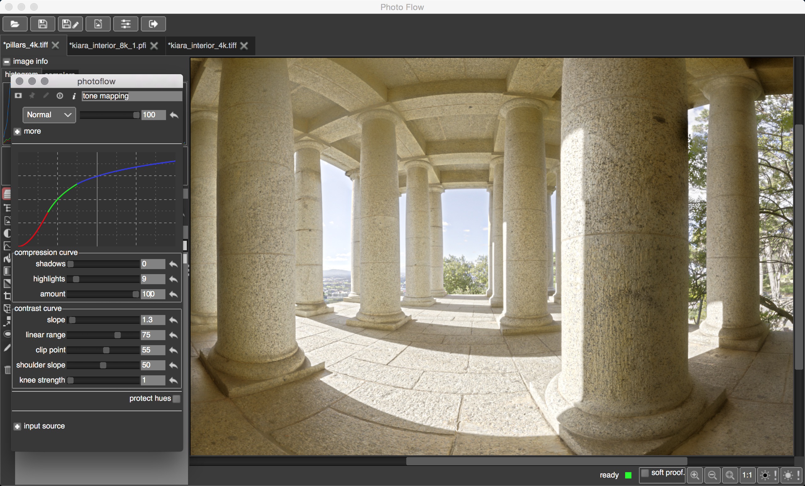Enable the protect hues checkbox

click(176, 399)
